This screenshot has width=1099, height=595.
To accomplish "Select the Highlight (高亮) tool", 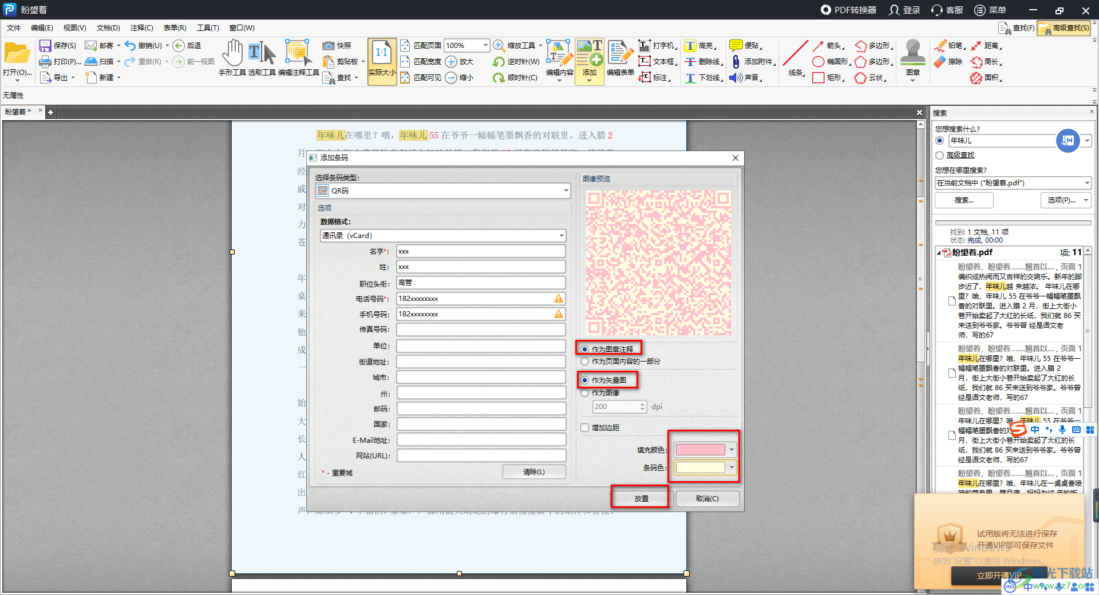I will pos(700,46).
